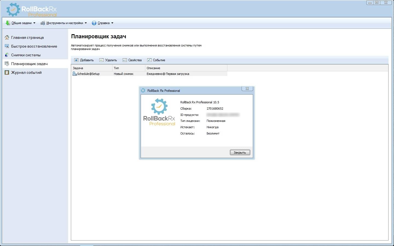The image size is (394, 246).
Task: Expand the Инструменты и настройки dropdown arrow
Action: [x=86, y=23]
